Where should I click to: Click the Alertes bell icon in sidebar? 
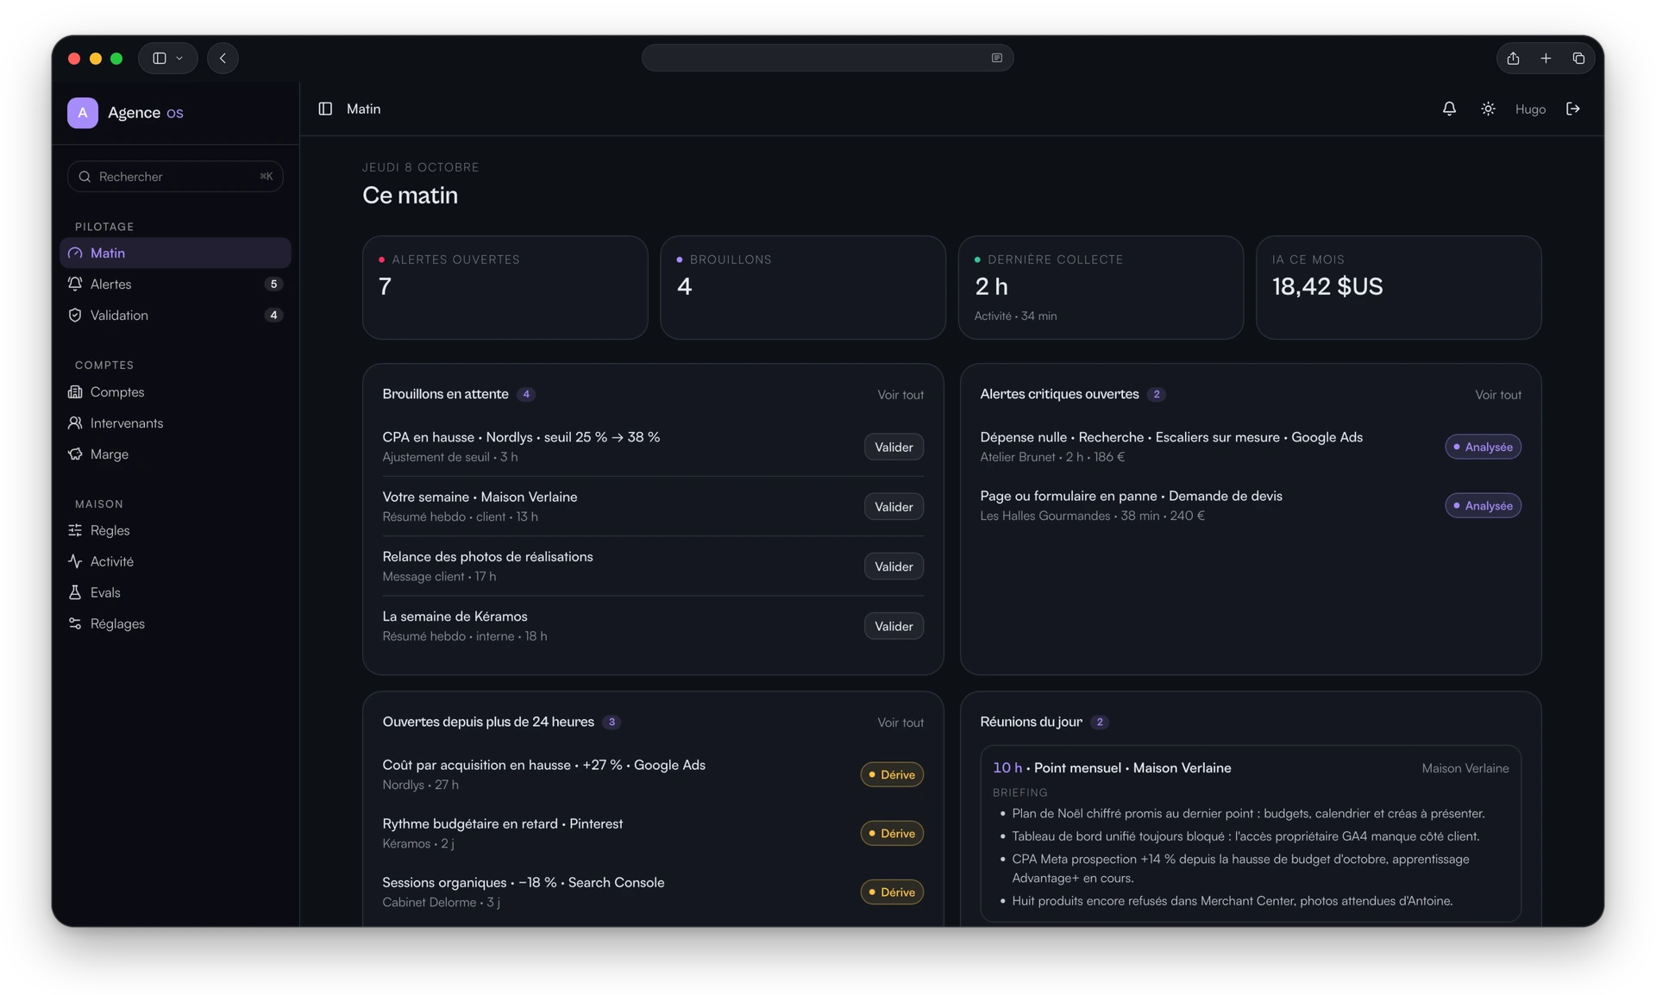(75, 284)
